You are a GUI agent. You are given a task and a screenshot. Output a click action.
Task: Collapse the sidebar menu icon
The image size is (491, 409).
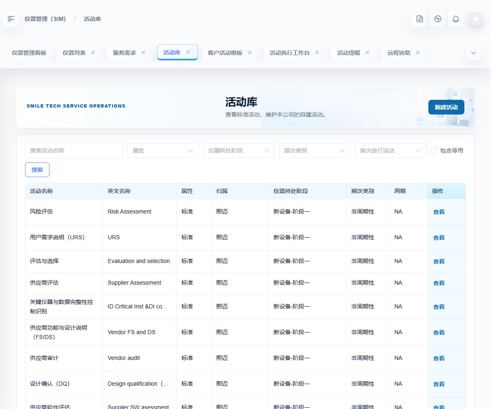(x=11, y=19)
